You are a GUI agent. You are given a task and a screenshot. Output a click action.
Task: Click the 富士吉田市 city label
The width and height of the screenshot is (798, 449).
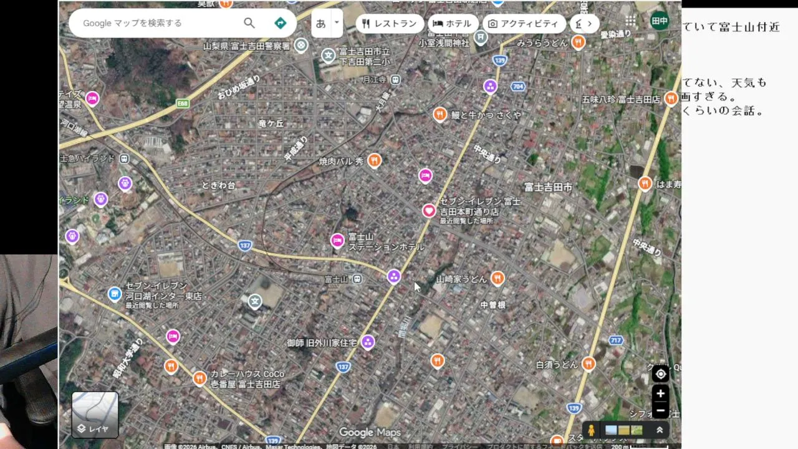(548, 187)
